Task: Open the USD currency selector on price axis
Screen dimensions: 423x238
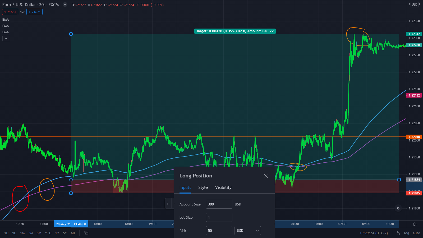Action: coord(415,4)
